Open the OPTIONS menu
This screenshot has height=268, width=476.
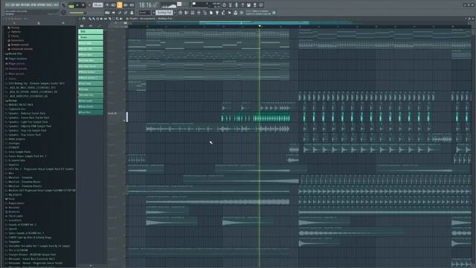[x=42, y=5]
